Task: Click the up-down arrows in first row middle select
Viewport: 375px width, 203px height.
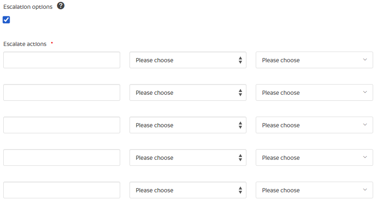Action: (240, 60)
